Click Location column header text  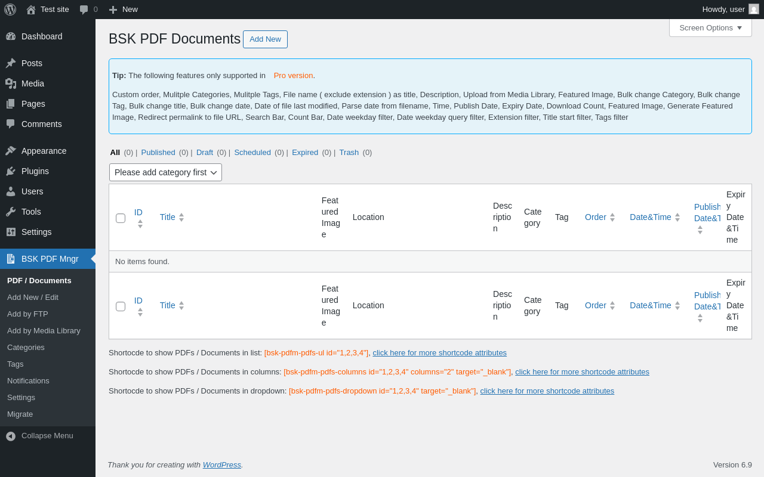(368, 217)
